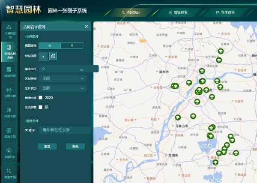Viewport: 257px width, 183px height.
Task: Select the 名树古树查询 sidebar icon
Action: (x=9, y=50)
